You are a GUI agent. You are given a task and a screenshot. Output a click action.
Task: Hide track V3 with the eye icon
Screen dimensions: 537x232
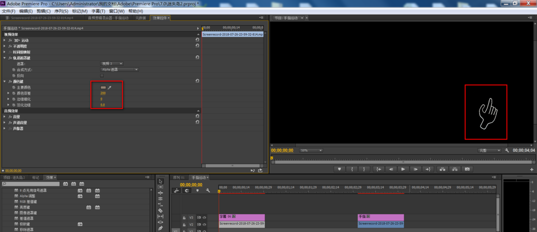(x=204, y=218)
